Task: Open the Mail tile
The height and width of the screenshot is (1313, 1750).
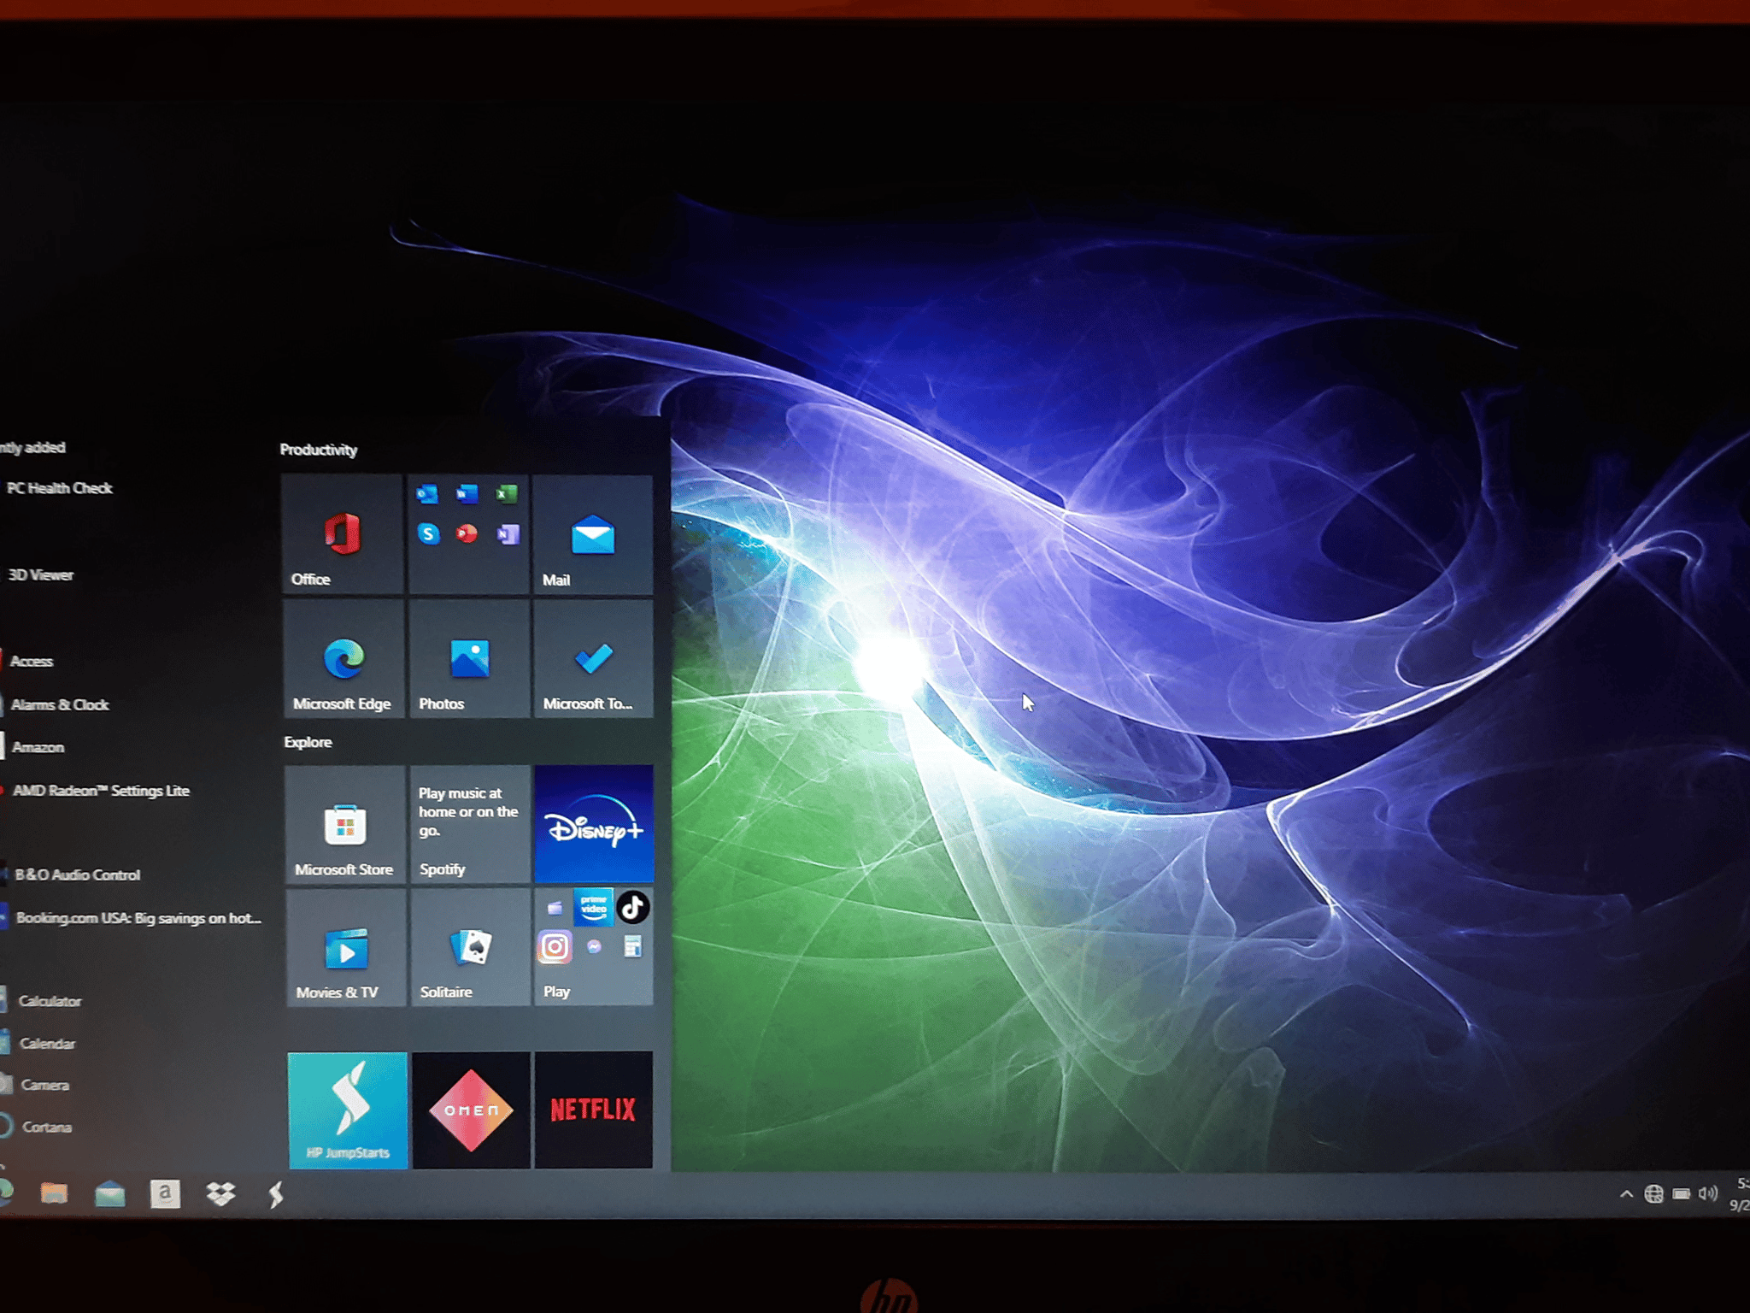Action: 593,535
